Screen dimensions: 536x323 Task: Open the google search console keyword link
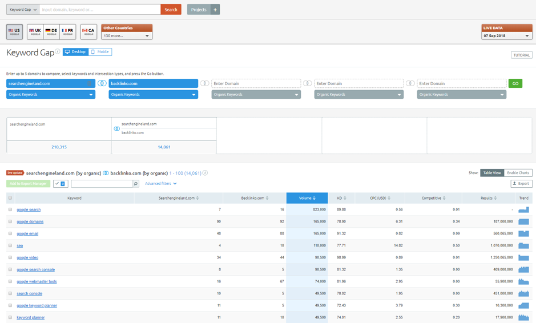(35, 269)
